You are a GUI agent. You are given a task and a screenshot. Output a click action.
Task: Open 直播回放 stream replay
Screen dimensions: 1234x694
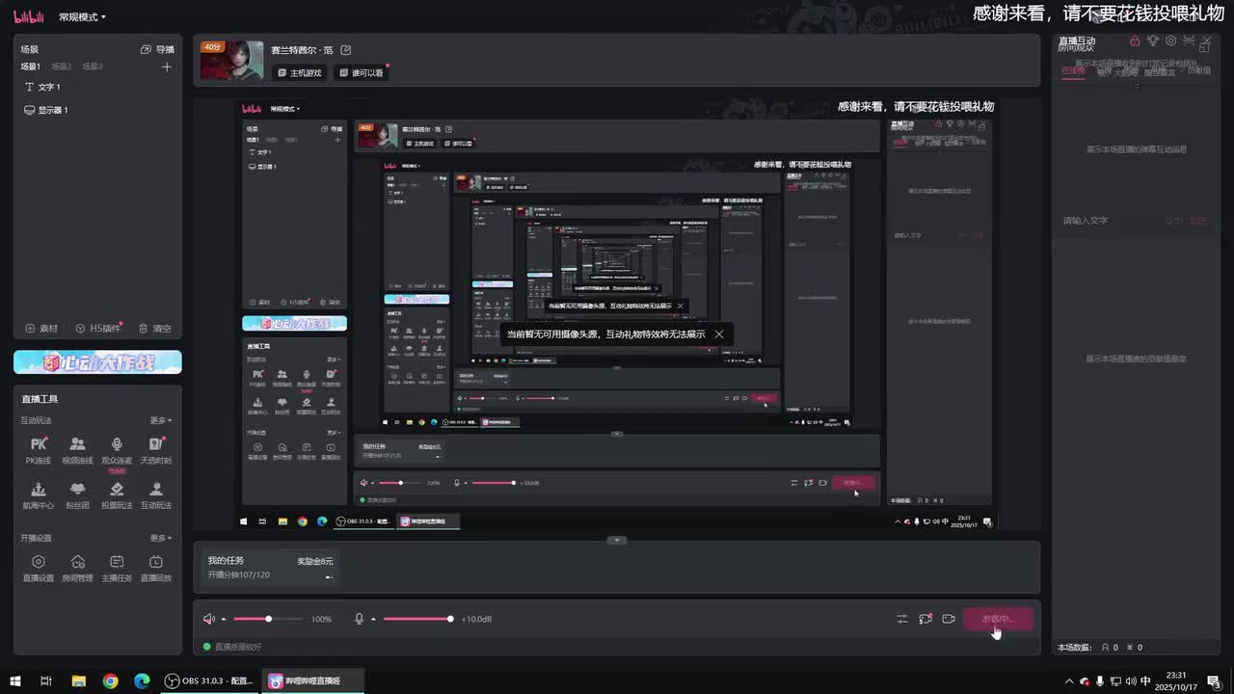pos(156,568)
